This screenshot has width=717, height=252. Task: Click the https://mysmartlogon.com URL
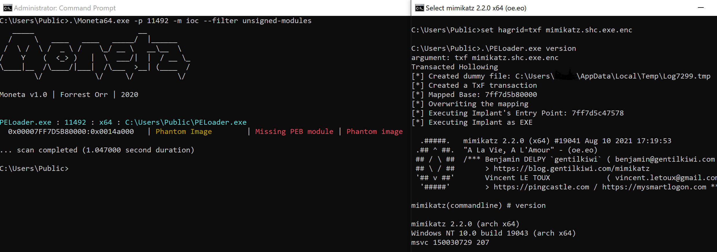pyautogui.click(x=654, y=187)
